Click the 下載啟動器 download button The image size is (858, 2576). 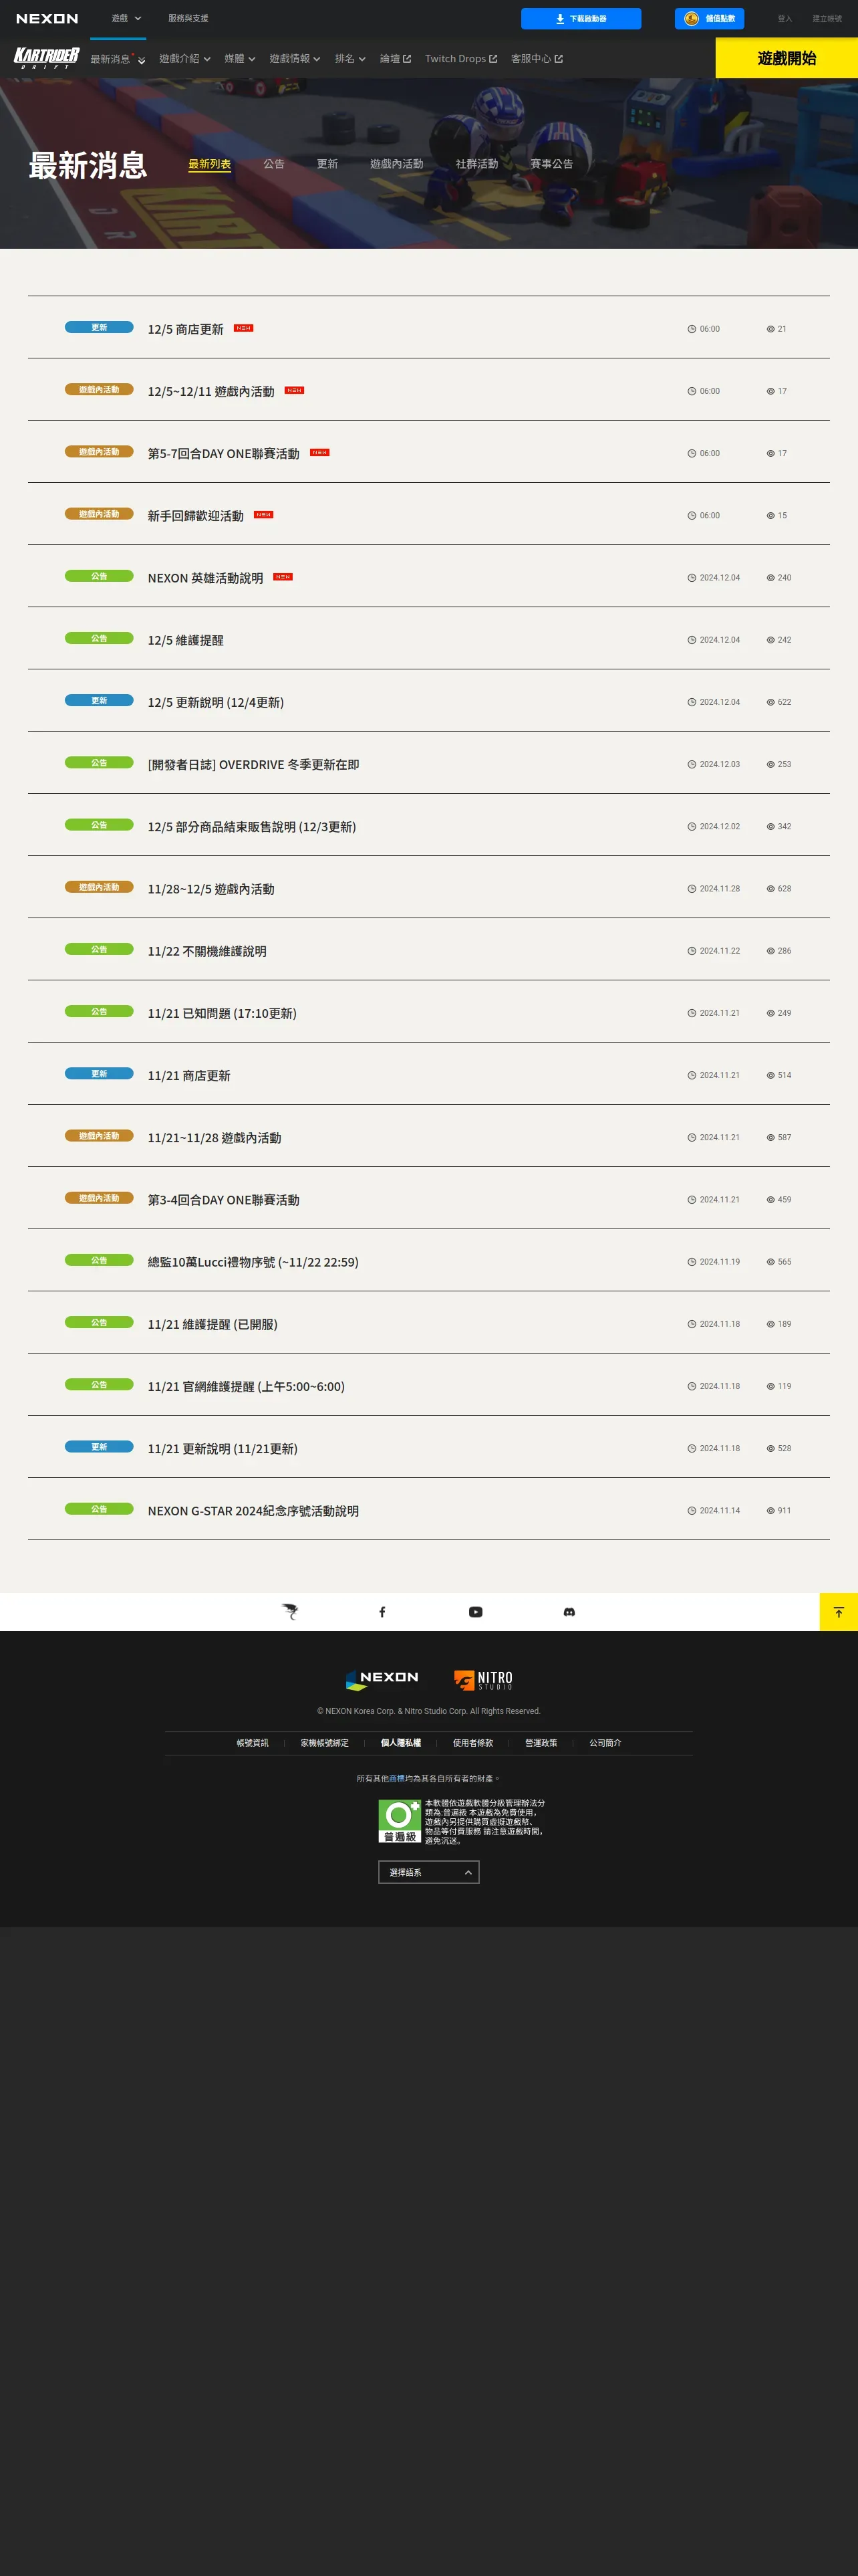581,18
